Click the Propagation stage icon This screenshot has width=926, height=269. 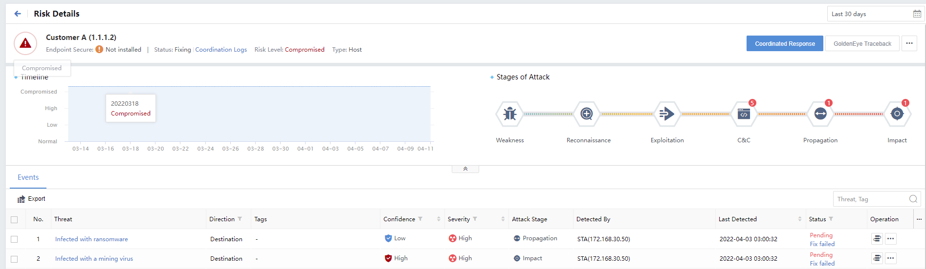[x=820, y=114]
